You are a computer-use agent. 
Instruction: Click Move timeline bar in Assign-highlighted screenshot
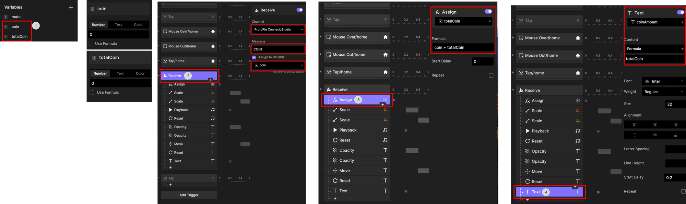click(424, 171)
